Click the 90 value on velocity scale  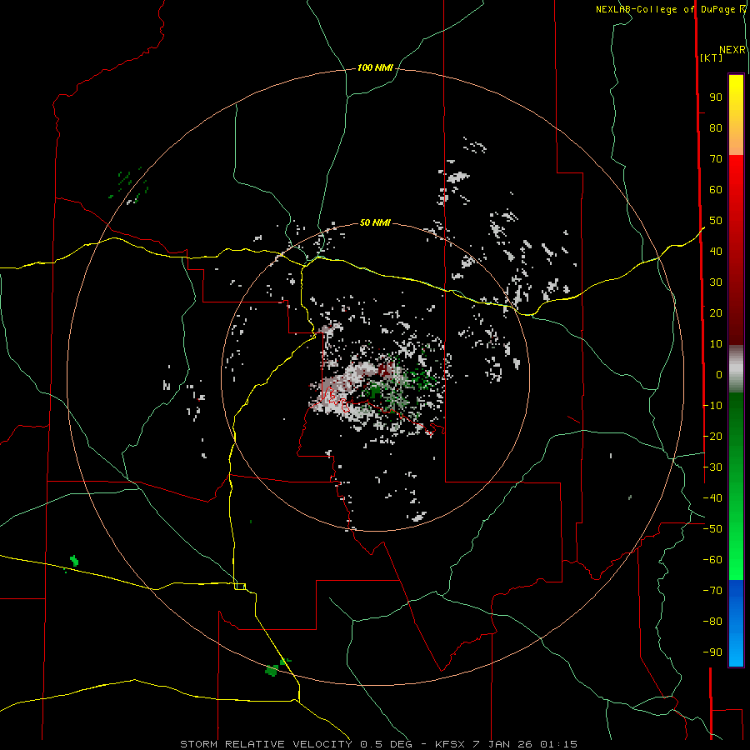tap(716, 97)
